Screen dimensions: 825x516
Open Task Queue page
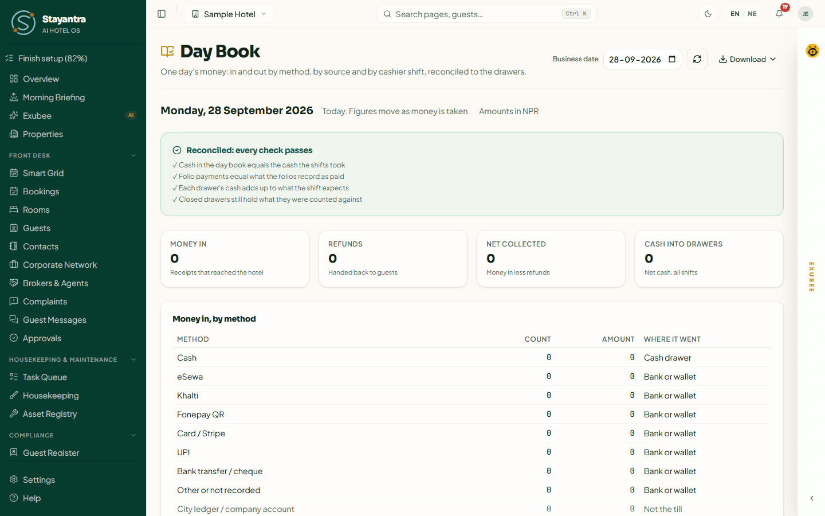click(73, 377)
